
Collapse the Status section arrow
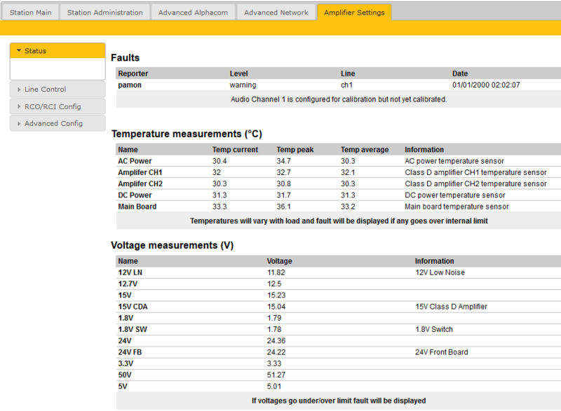(x=19, y=50)
